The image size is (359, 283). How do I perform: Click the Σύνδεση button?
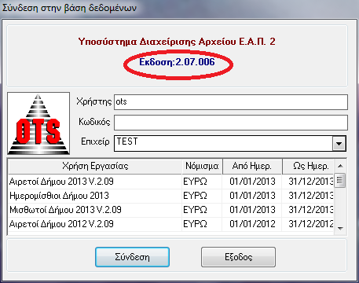pos(132,257)
